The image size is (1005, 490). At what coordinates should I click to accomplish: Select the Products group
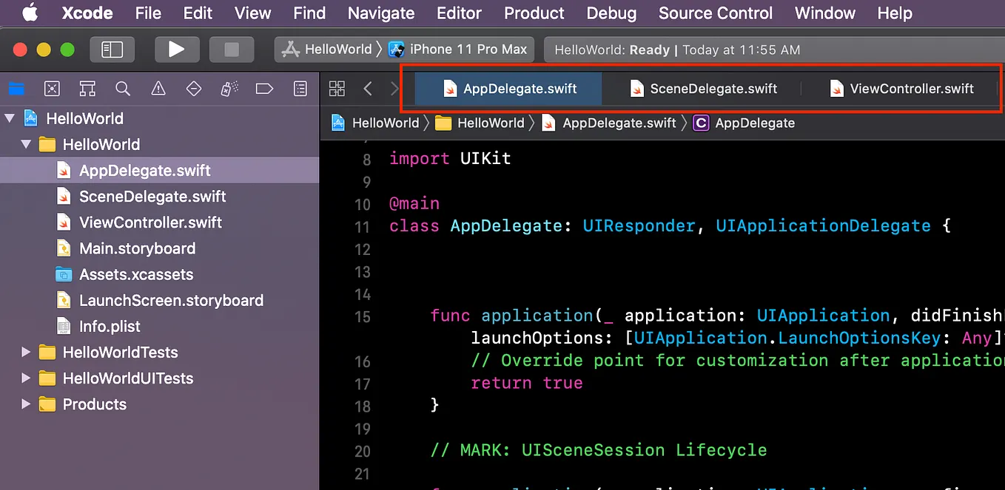(x=159, y=404)
